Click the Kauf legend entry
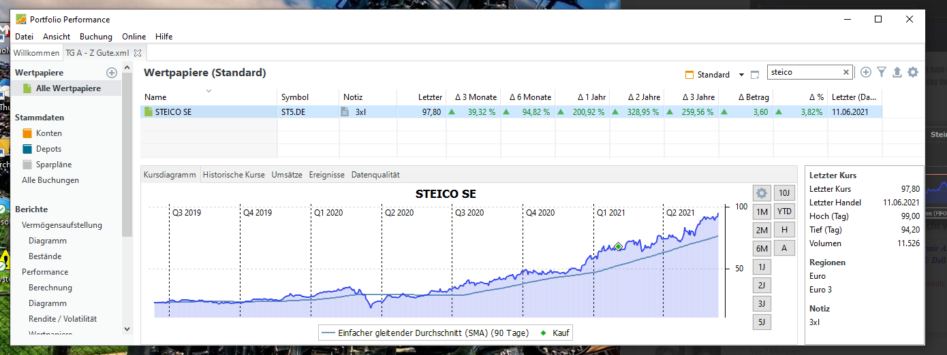The image size is (947, 355). [x=555, y=333]
